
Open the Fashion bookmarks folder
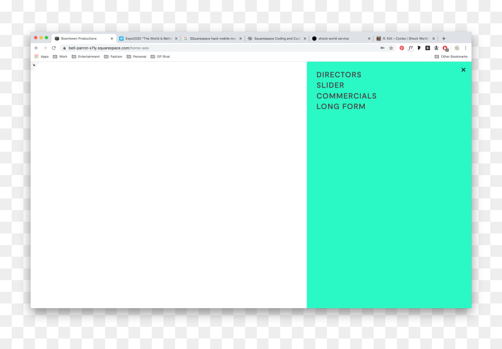click(x=113, y=57)
